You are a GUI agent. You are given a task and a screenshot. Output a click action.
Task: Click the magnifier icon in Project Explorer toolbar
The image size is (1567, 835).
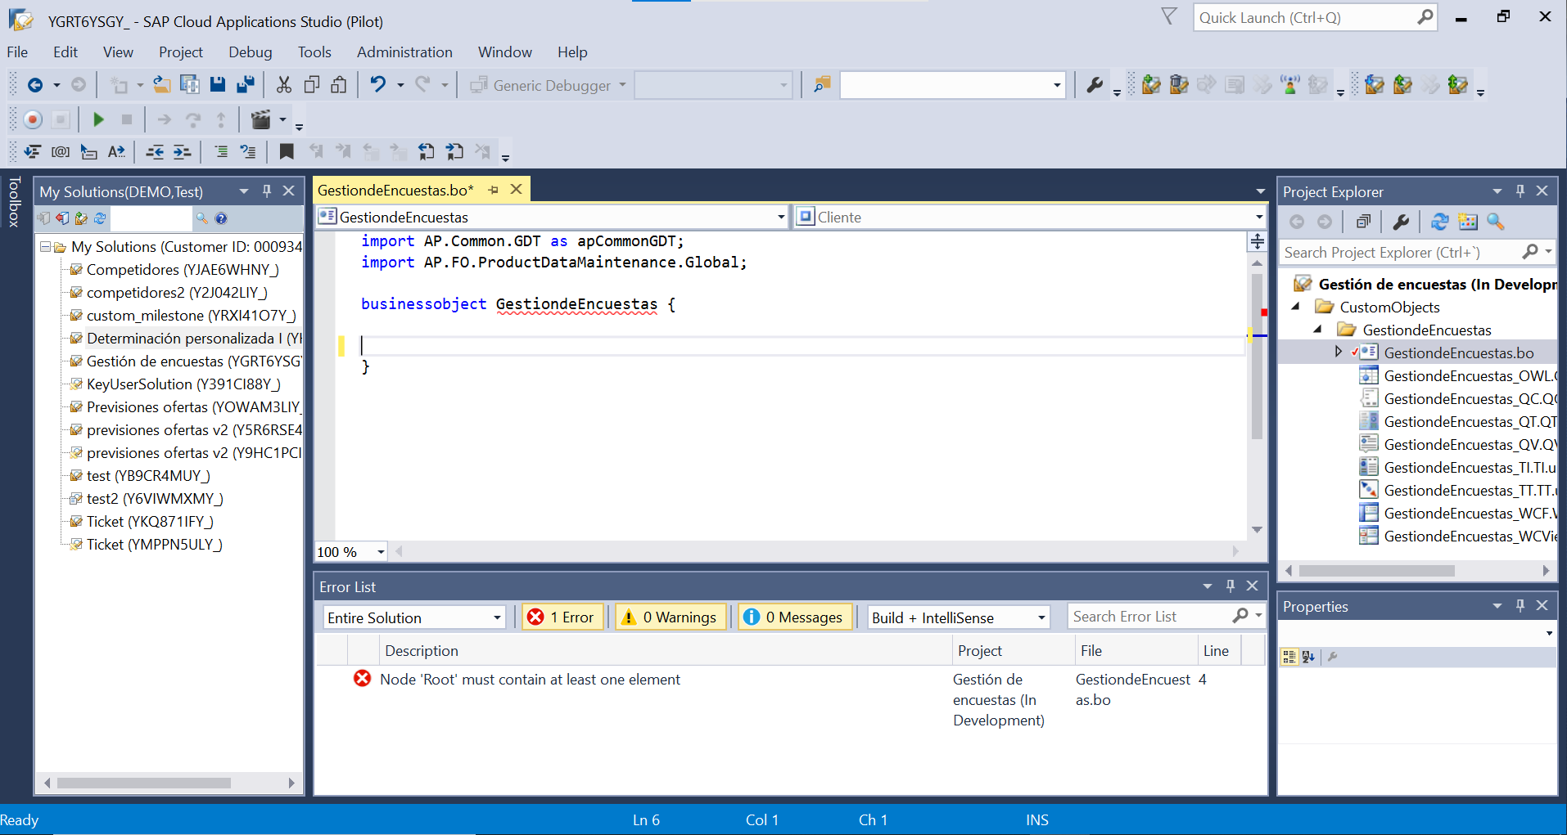pyautogui.click(x=1496, y=222)
